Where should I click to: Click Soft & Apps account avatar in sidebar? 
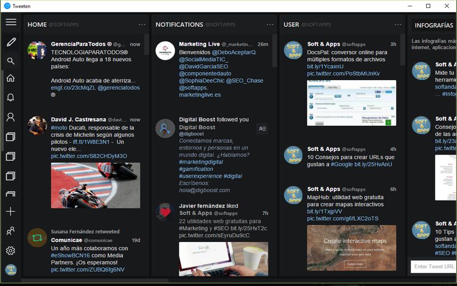11,270
